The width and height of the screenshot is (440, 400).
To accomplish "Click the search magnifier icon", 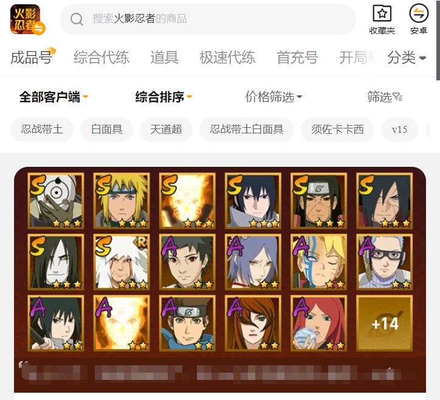I will pos(77,19).
